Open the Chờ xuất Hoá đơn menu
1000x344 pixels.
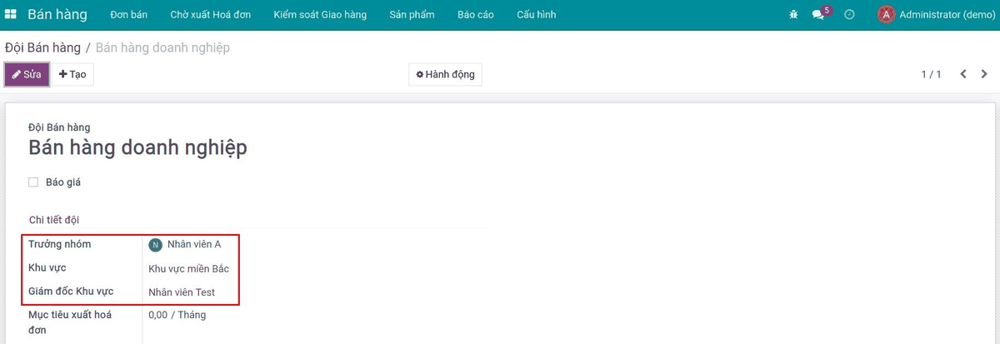pyautogui.click(x=211, y=14)
